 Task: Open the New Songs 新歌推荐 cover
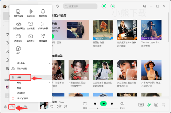click(x=151, y=30)
